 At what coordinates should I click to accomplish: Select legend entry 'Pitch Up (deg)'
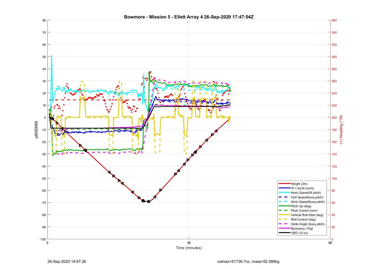click(302, 206)
